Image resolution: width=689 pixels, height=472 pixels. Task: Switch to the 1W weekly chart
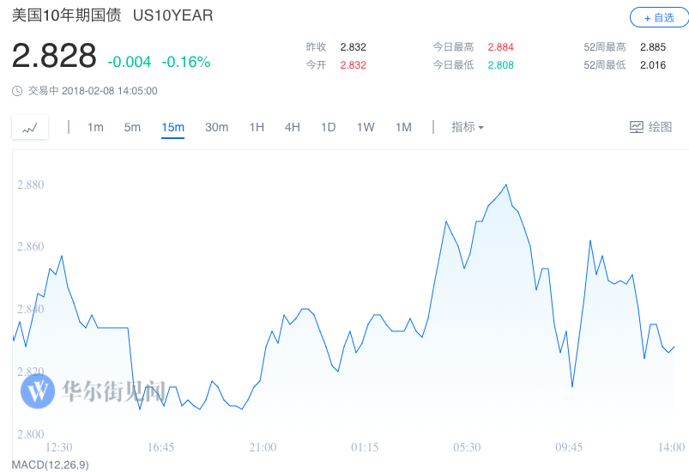coord(366,127)
